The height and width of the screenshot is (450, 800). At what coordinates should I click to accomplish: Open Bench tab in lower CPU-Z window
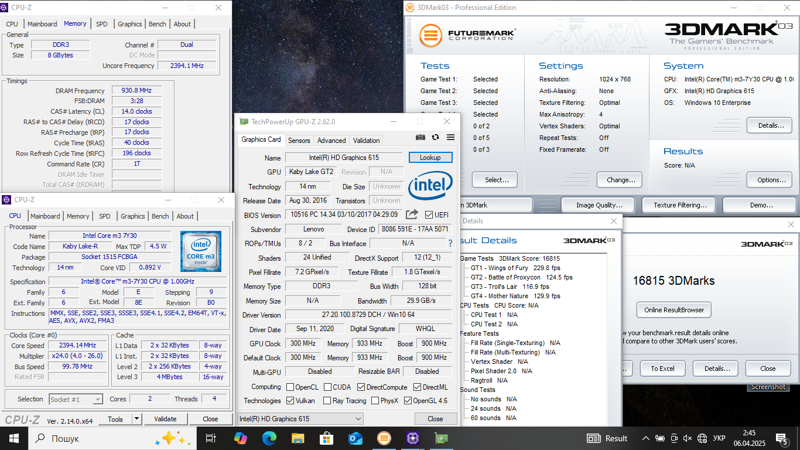160,216
